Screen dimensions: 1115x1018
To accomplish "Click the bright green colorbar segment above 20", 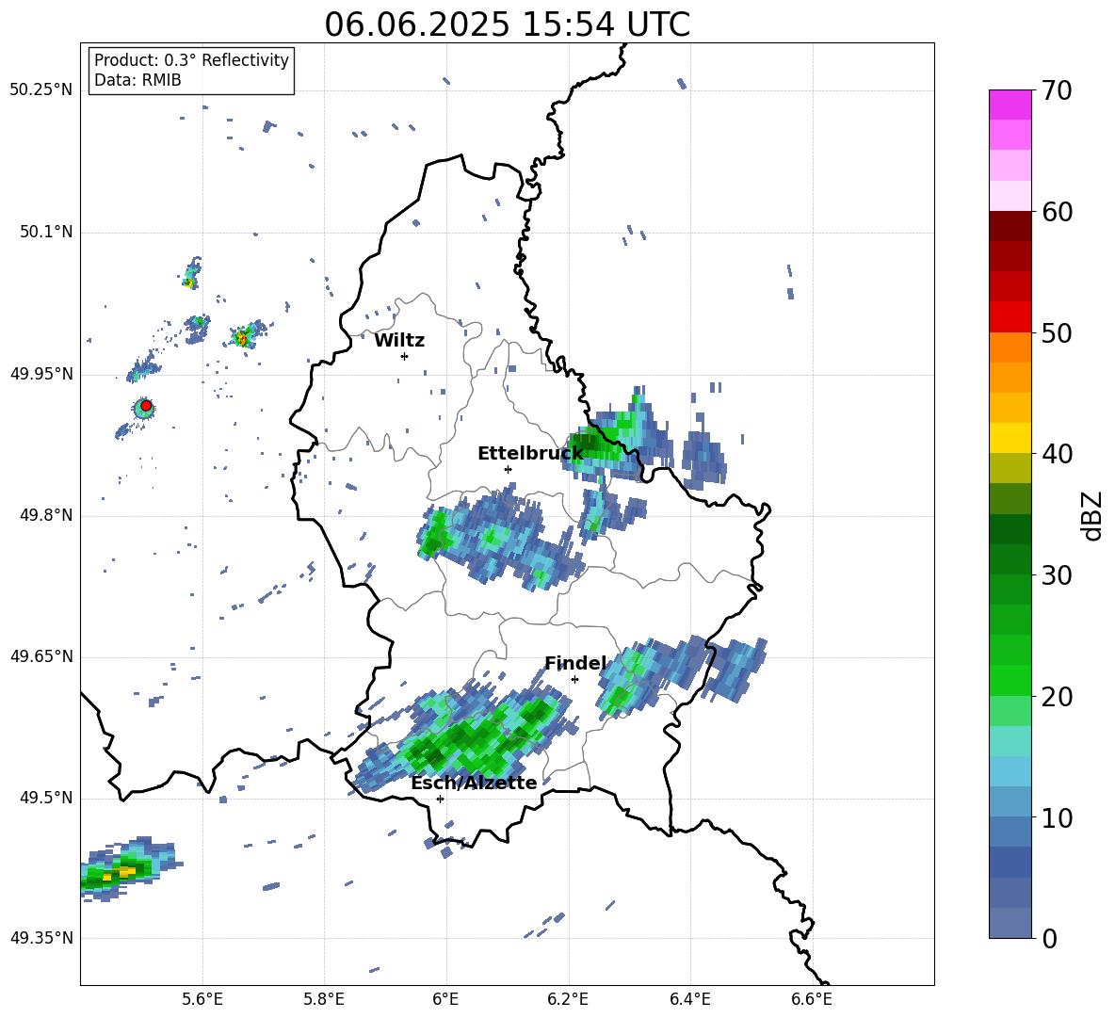I will [1010, 680].
